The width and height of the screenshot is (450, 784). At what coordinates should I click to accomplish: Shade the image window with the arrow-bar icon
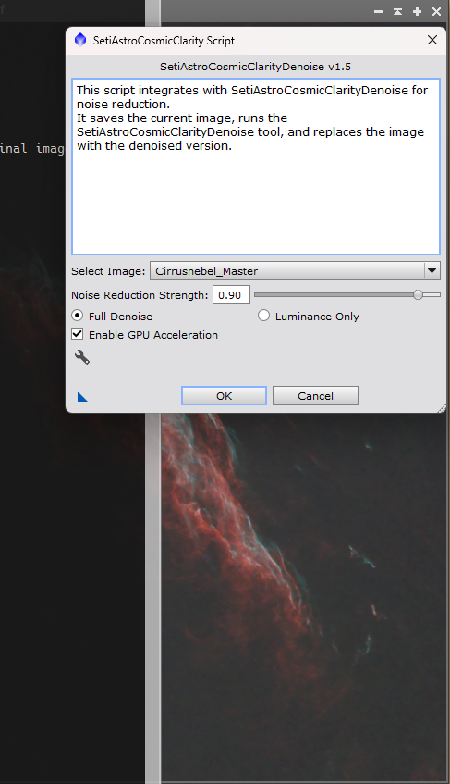397,11
